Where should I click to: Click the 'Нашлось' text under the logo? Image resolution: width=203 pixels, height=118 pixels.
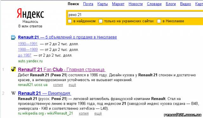(x=30, y=22)
